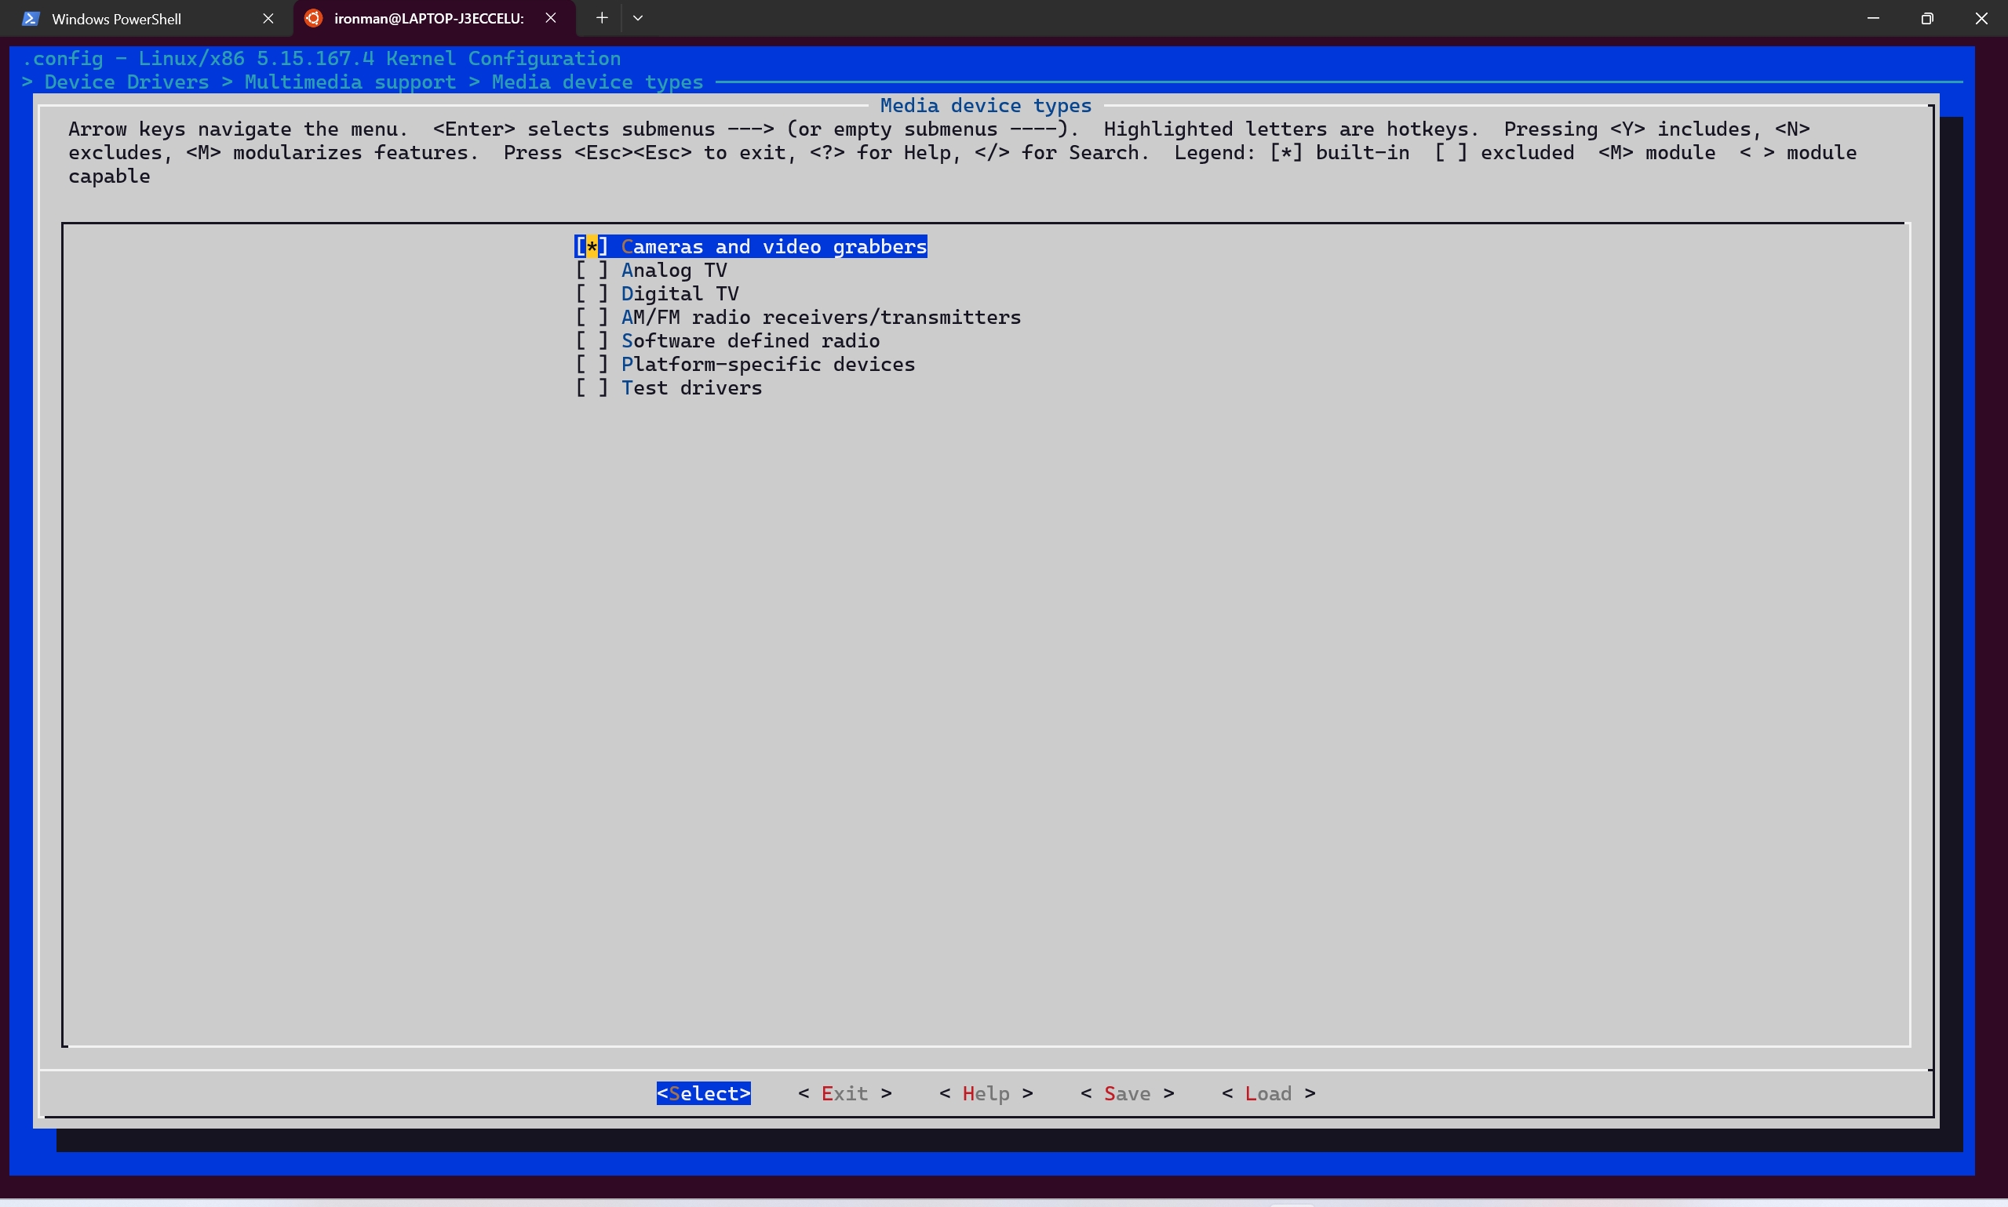Click the PowerShell tab icon
Viewport: 2008px width, 1207px height.
coord(30,19)
